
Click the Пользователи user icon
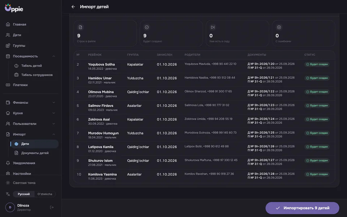coord(8,124)
